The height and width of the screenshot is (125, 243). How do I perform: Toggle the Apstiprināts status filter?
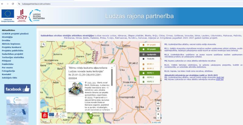click(151, 54)
